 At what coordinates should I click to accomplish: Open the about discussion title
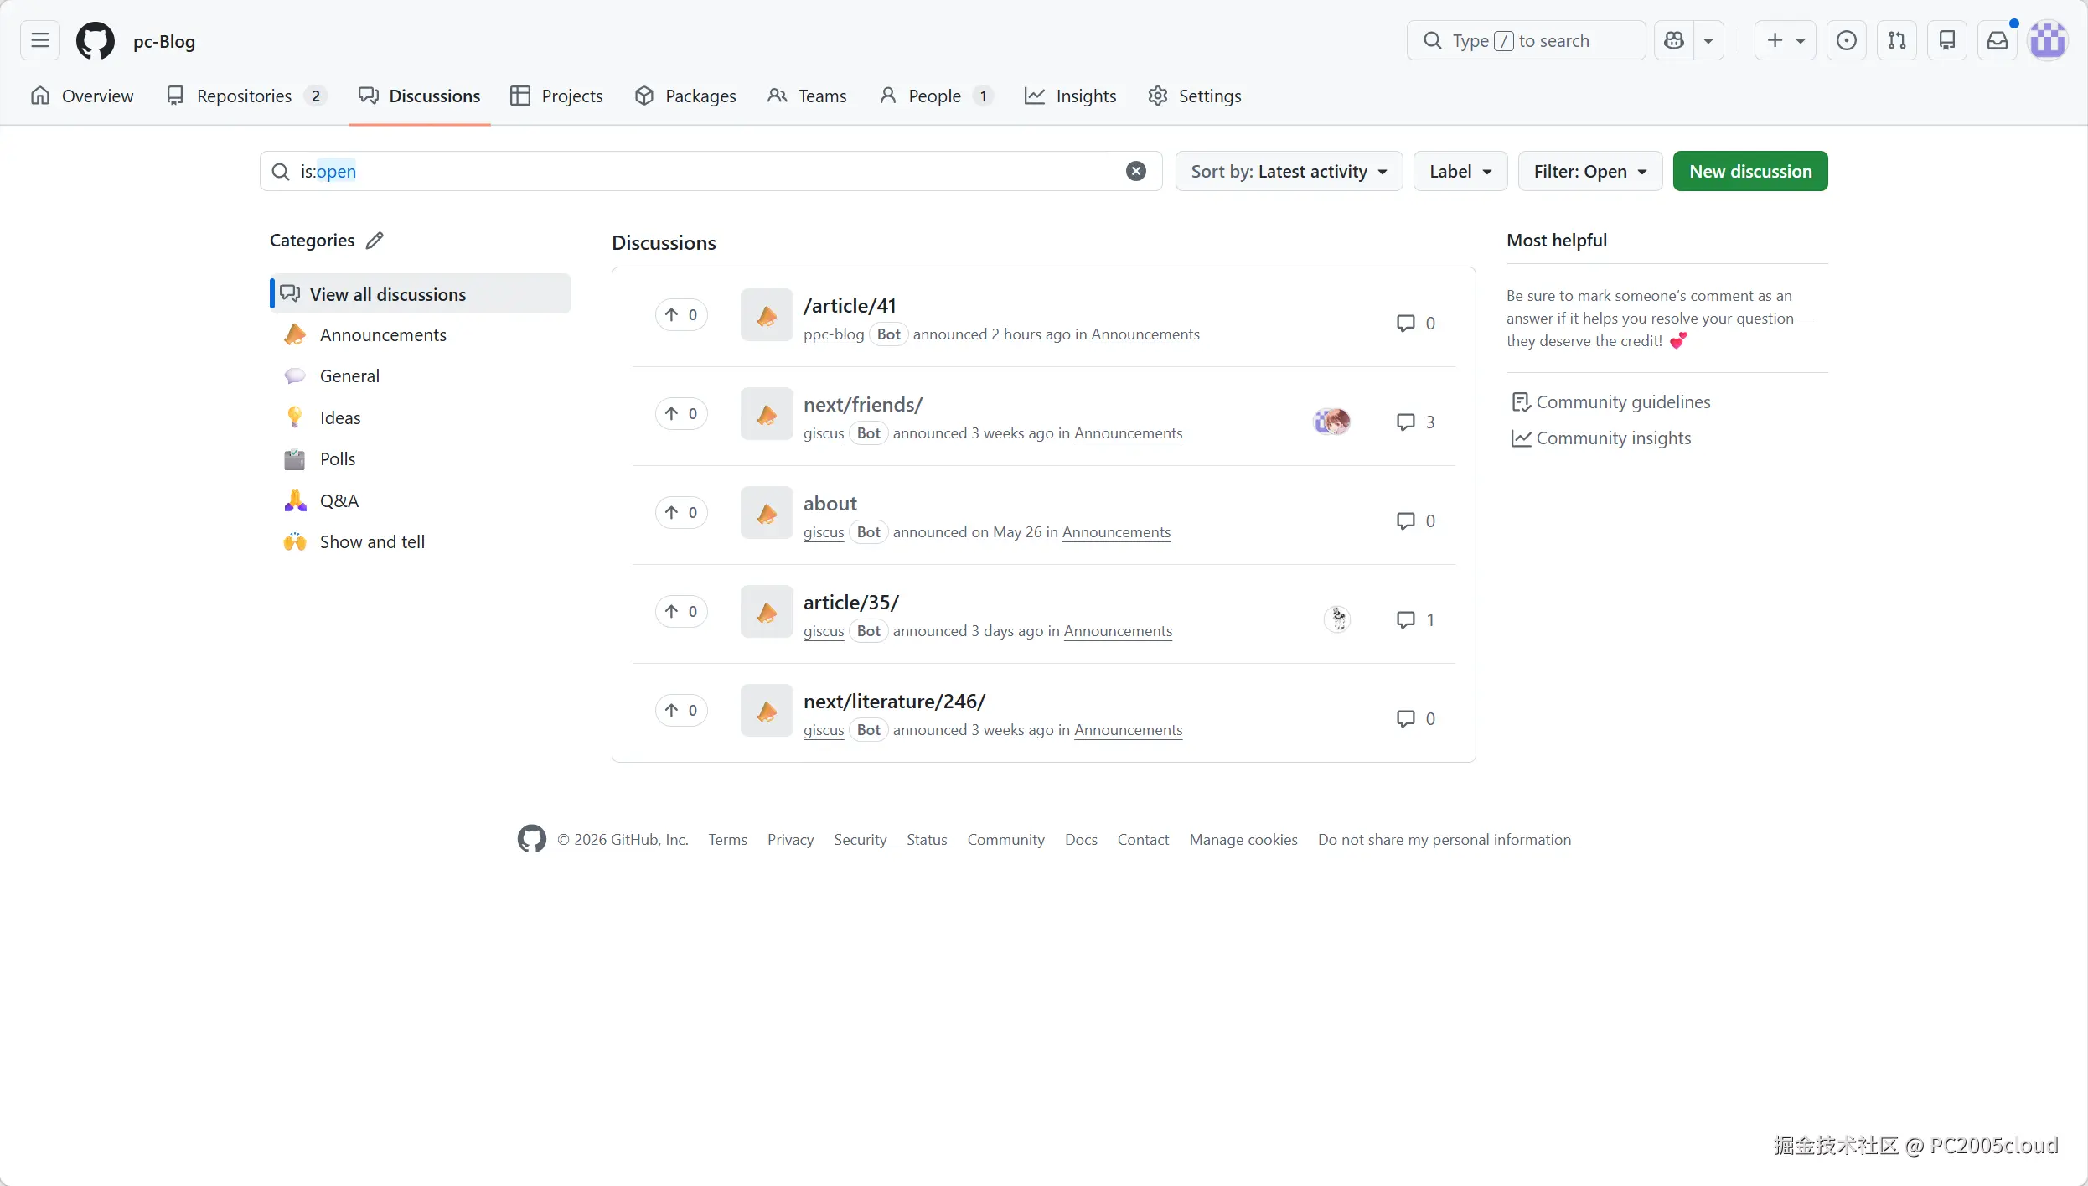pos(830,503)
